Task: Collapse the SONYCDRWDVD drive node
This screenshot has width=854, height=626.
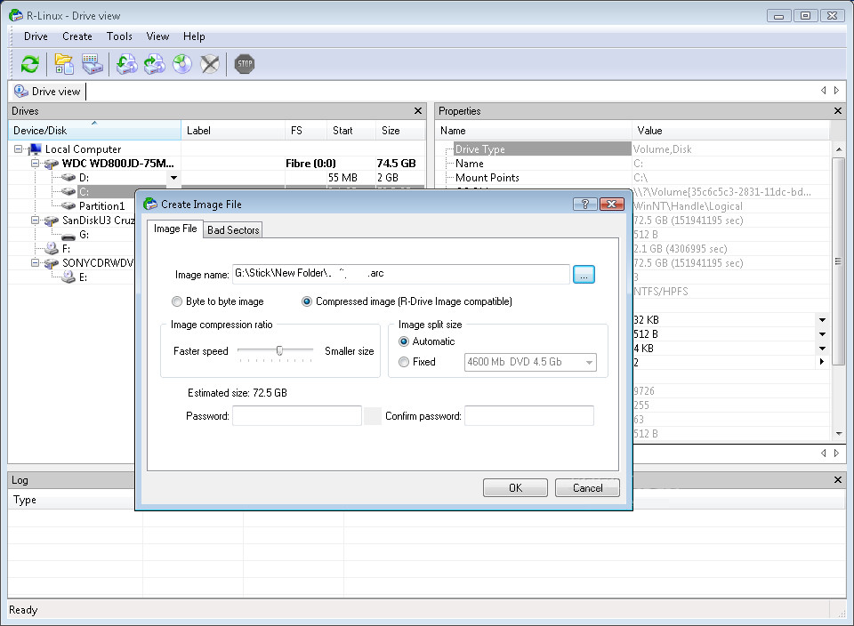Action: pos(36,263)
